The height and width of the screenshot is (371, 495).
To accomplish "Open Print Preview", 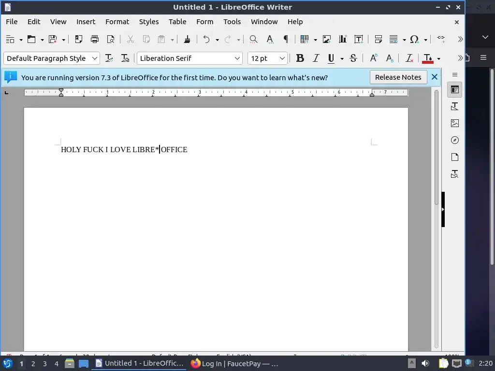I will point(111,39).
